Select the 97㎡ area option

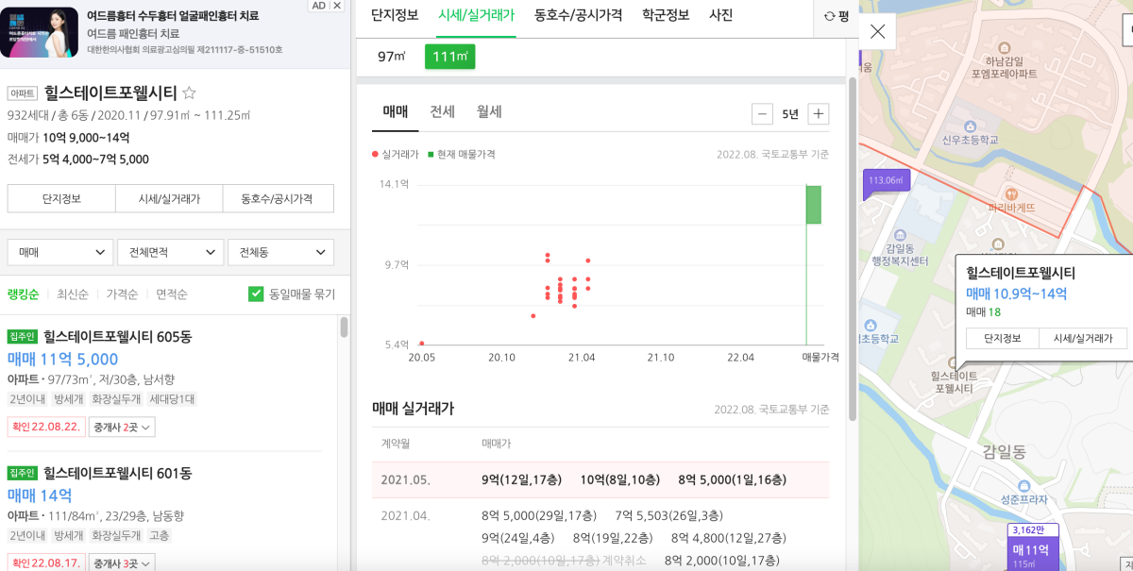[391, 57]
